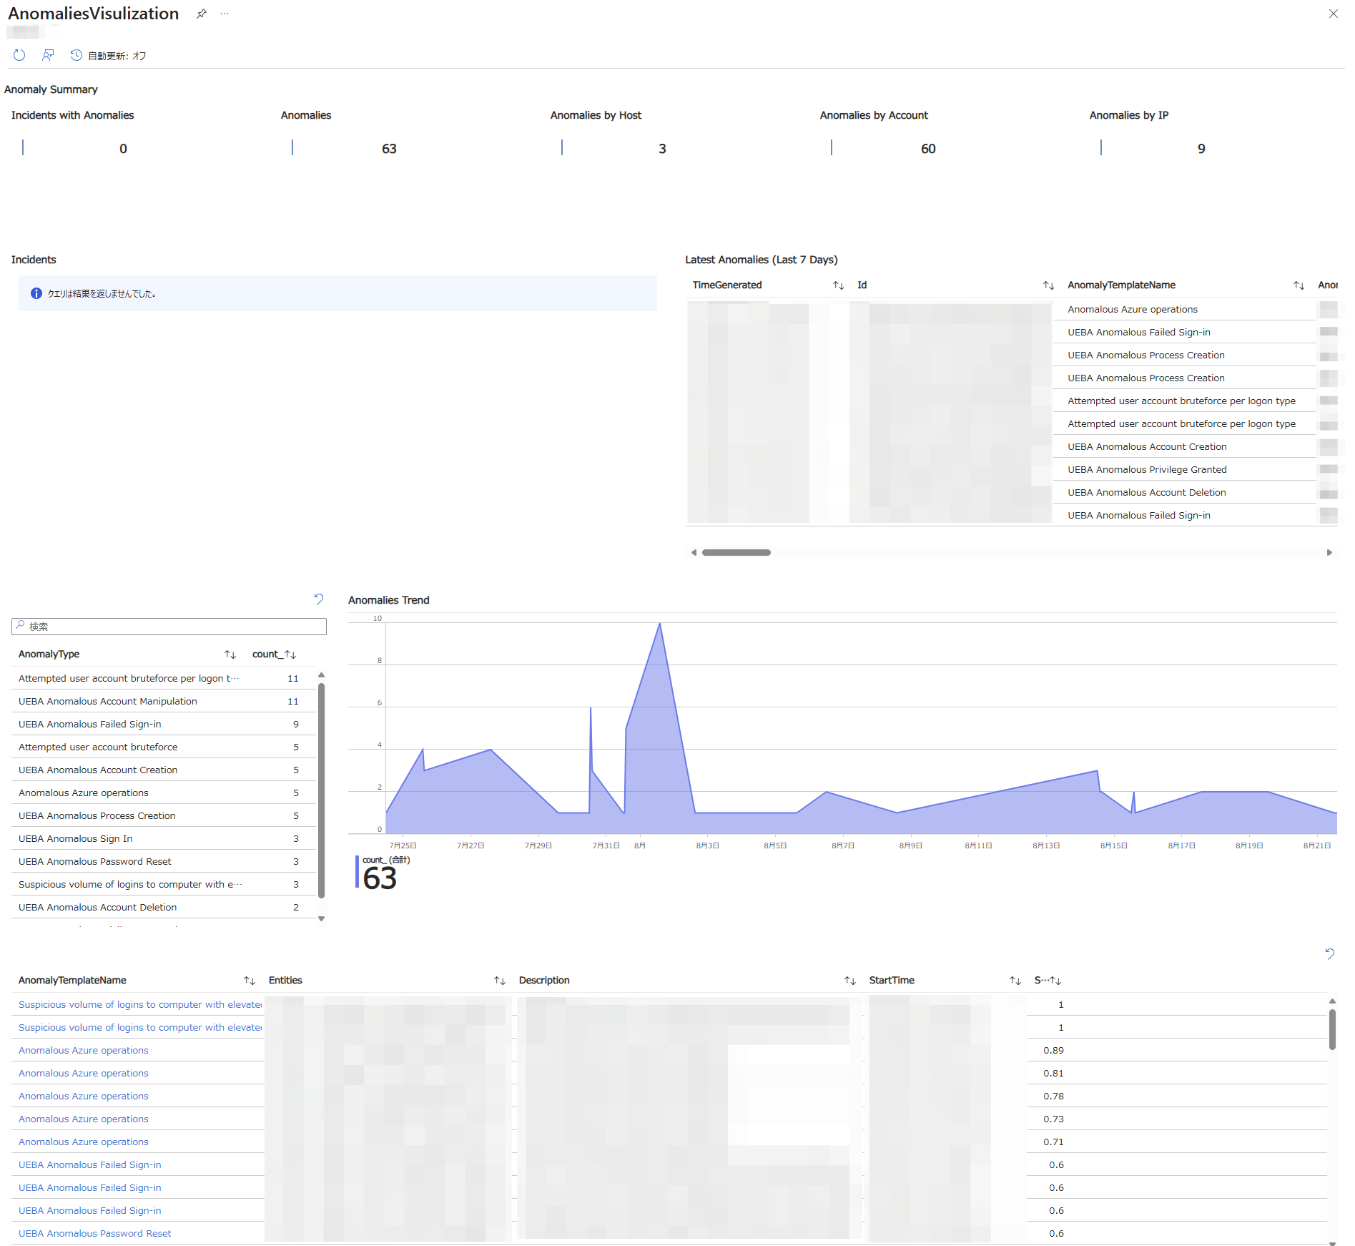Screen dimensions: 1355x1246
Task: Select UEBA Anomalous Password Reset type row
Action: (x=163, y=861)
